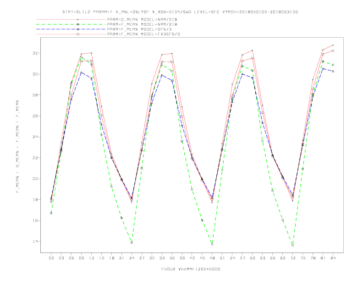Click x-axis forecast hour label 66
Viewport: 363px width, 281px height.
pyautogui.click(x=273, y=258)
